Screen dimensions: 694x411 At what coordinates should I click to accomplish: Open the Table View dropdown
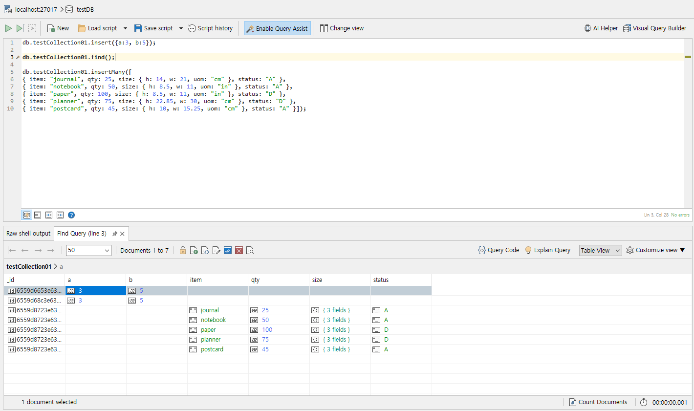[600, 250]
